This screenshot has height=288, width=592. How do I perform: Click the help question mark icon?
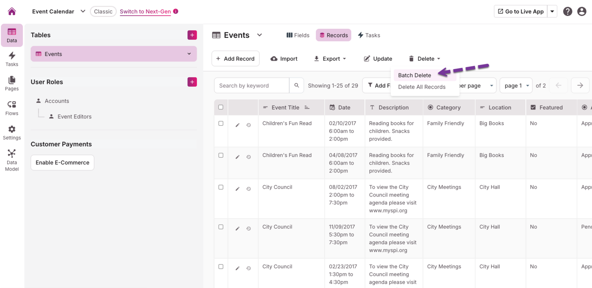(568, 11)
